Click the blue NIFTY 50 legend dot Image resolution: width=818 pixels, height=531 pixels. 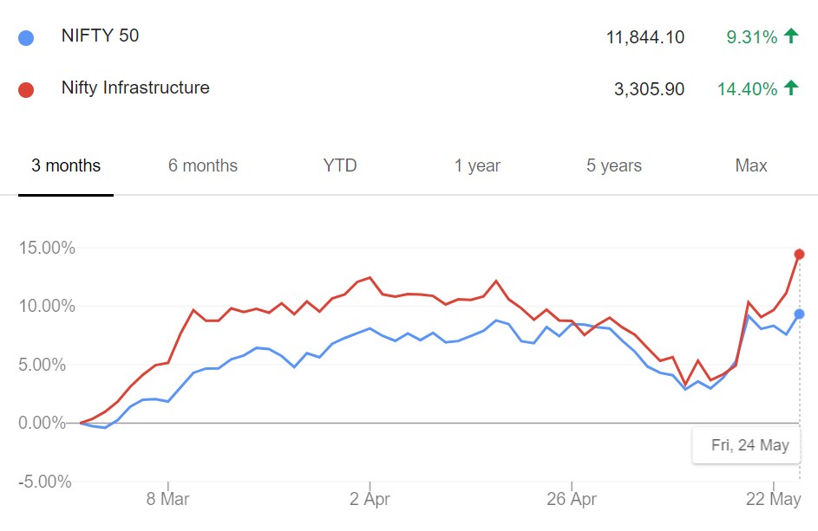pos(27,36)
